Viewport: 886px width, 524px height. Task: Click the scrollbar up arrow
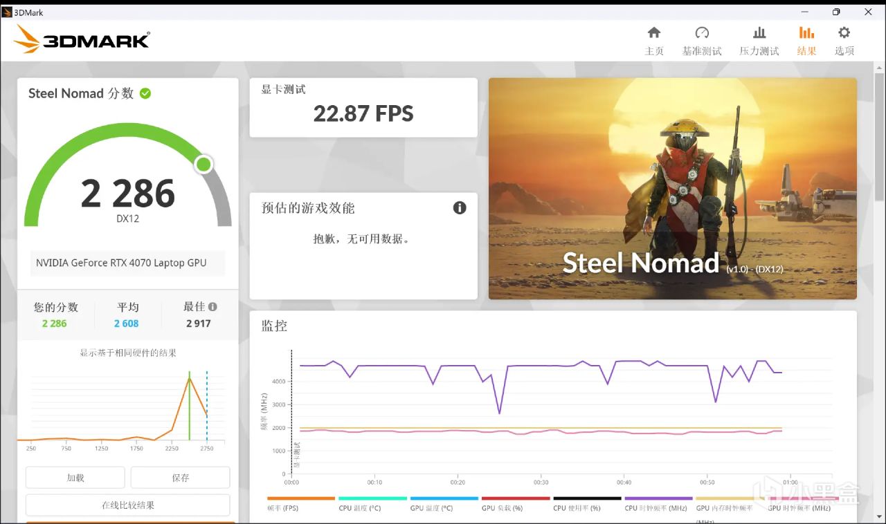[x=879, y=67]
